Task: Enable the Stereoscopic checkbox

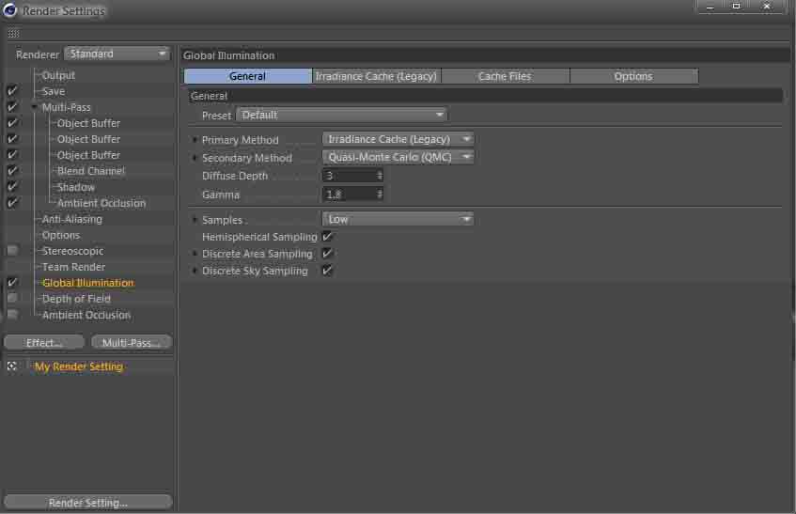Action: pyautogui.click(x=12, y=250)
